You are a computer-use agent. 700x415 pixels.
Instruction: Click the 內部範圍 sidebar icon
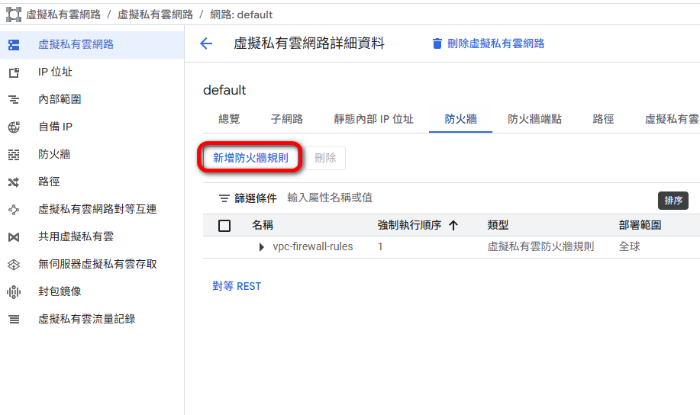tap(14, 100)
